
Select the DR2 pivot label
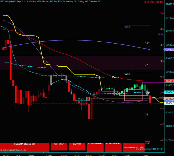(147, 43)
